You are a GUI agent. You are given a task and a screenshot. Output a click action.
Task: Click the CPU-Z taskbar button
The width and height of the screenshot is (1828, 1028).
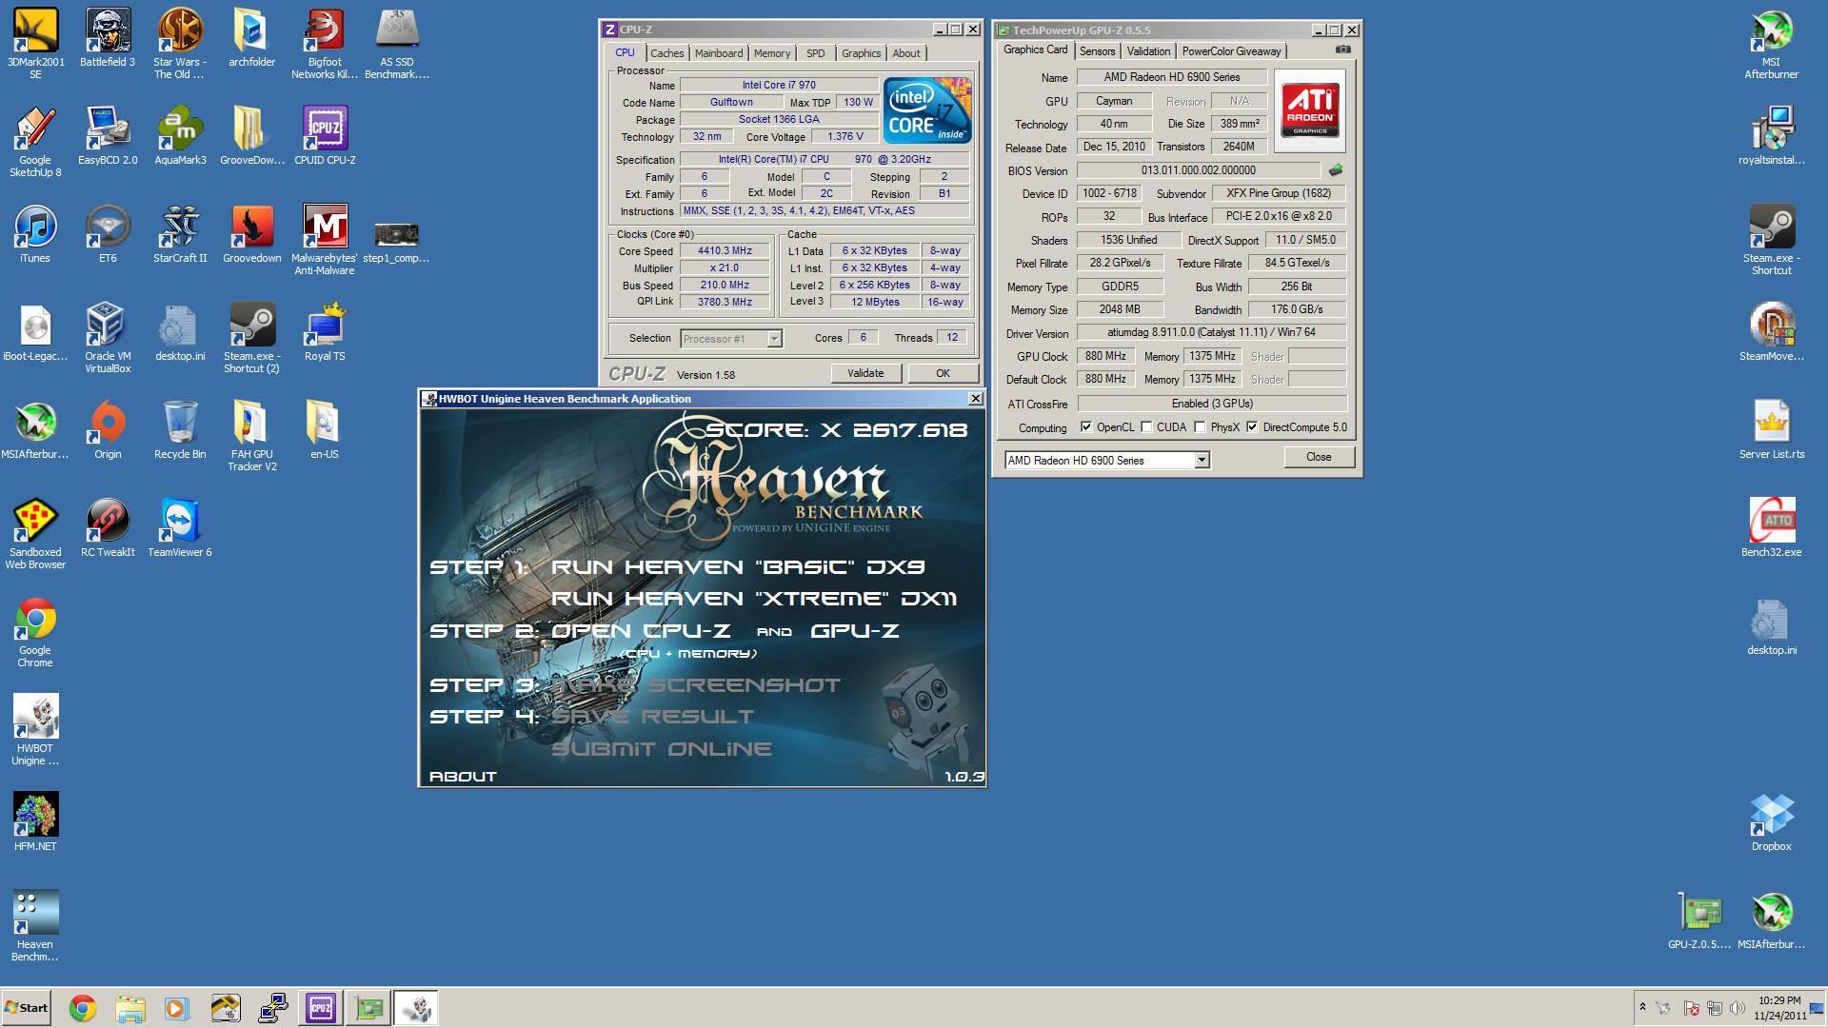pos(321,1008)
